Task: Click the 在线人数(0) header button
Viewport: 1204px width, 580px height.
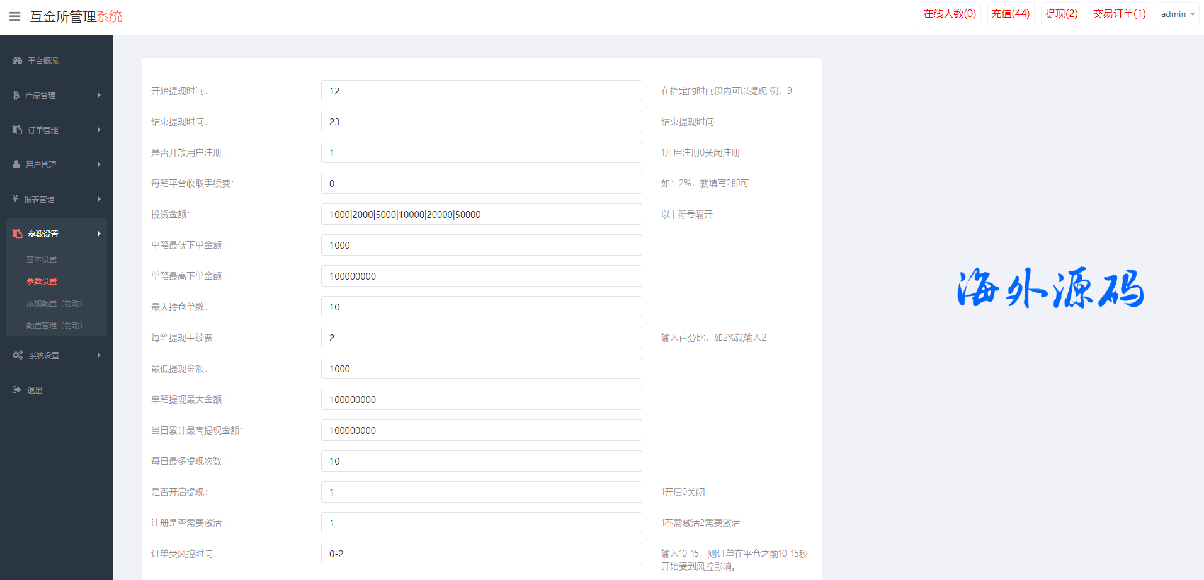Action: pos(950,14)
